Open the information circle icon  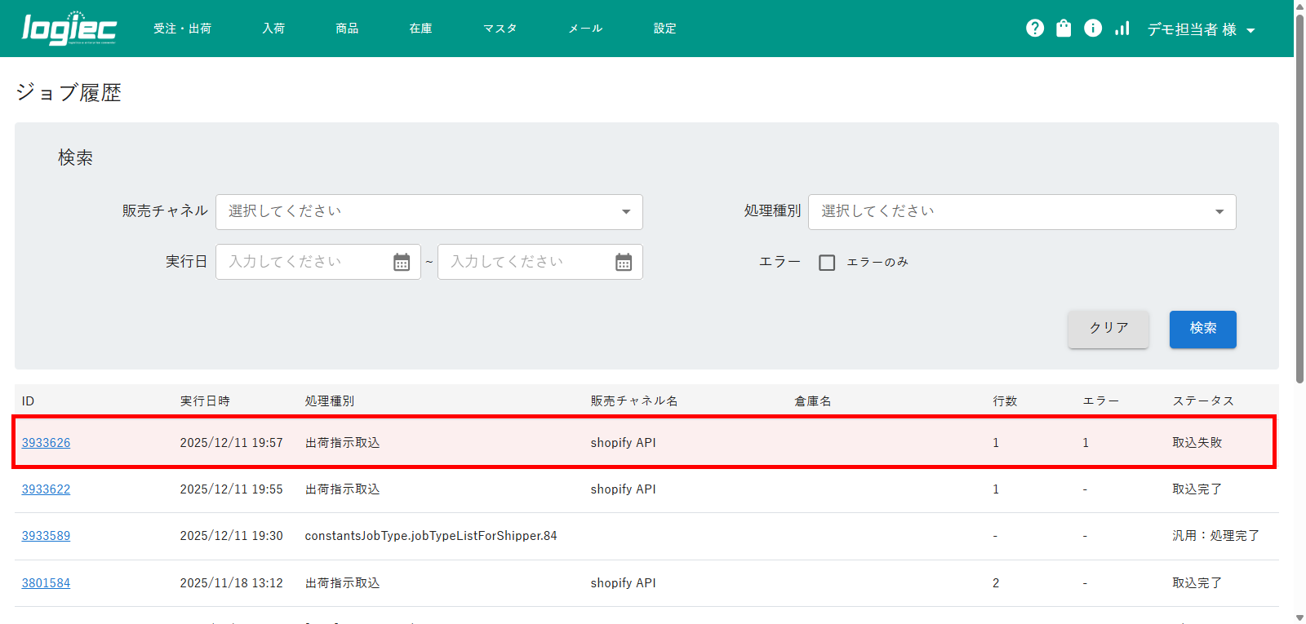[1093, 29]
